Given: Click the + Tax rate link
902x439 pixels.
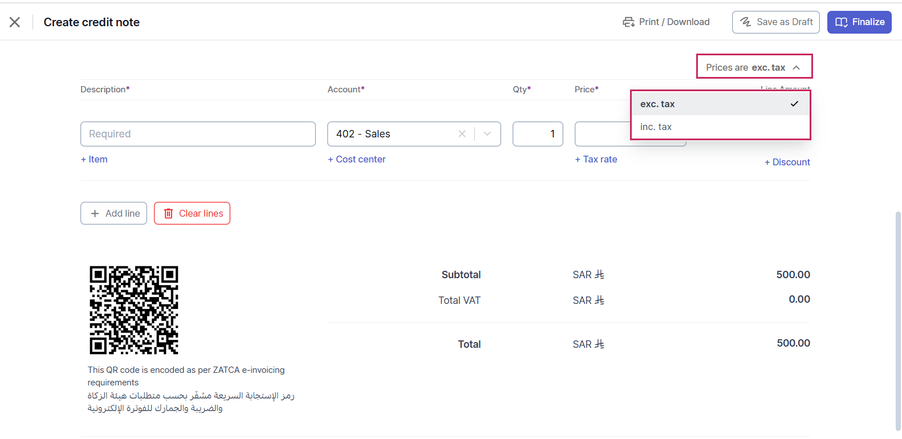Looking at the screenshot, I should click(596, 160).
